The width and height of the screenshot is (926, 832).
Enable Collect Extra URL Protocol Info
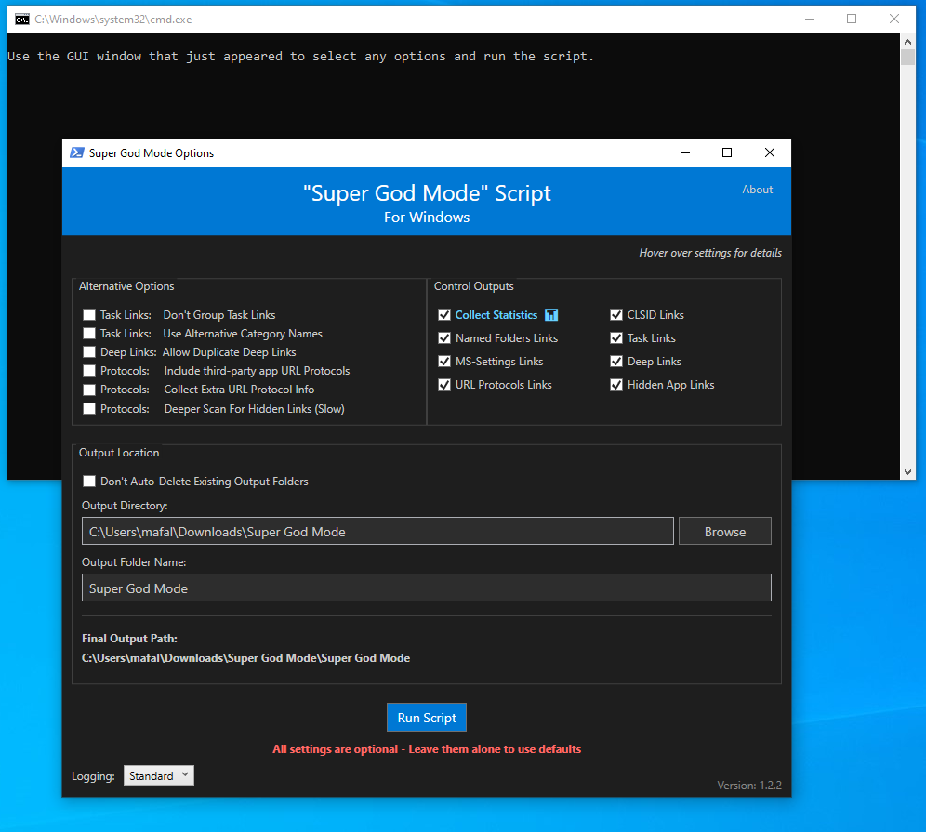tap(89, 390)
